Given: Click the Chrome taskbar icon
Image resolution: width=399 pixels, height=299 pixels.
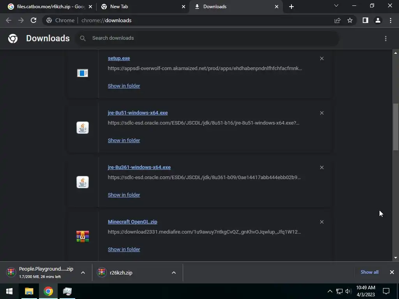Looking at the screenshot, I should tap(48, 291).
